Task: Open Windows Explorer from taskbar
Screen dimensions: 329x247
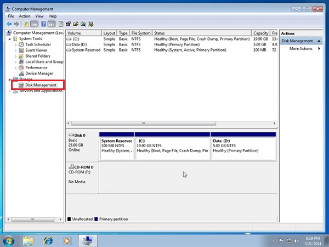Action: pos(29,241)
